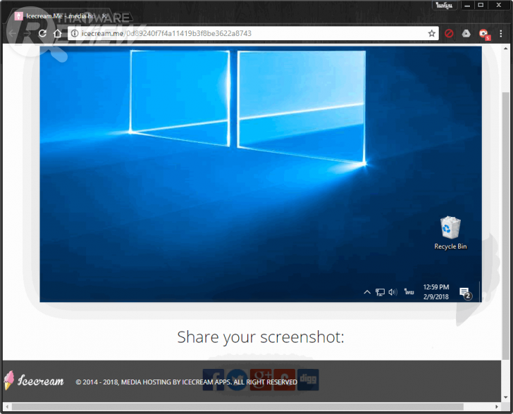513x414 pixels.
Task: Bookmark this page with the star icon
Action: click(431, 33)
